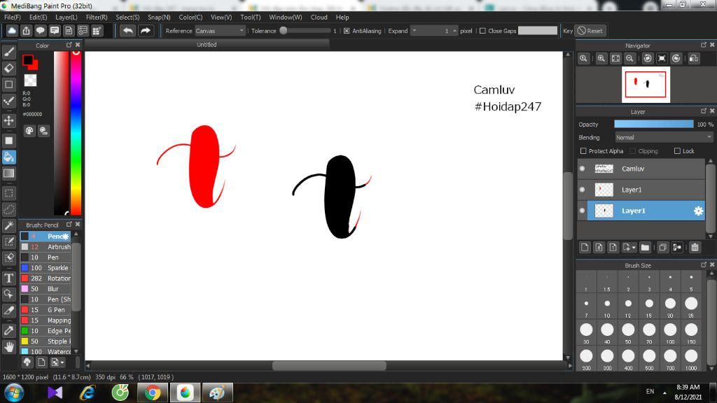Toggle the AntiAliasing checkbox
The width and height of the screenshot is (717, 403).
[x=347, y=31]
